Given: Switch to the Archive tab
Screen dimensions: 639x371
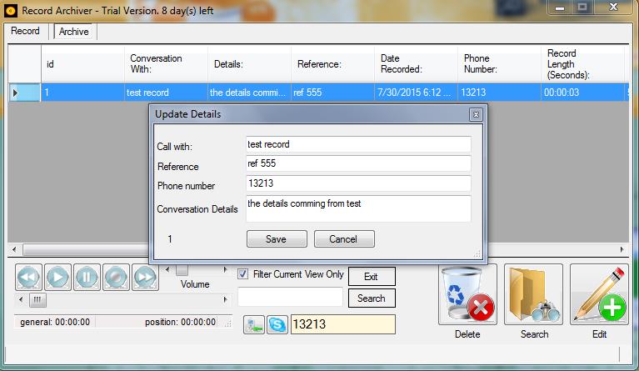Looking at the screenshot, I should 73,32.
